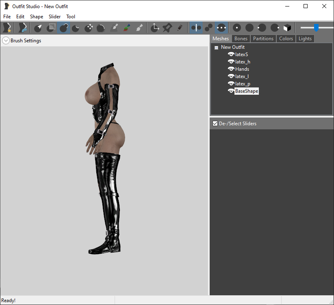Hide the latexS mesh via eye icon
The height and width of the screenshot is (305, 334).
(x=231, y=54)
